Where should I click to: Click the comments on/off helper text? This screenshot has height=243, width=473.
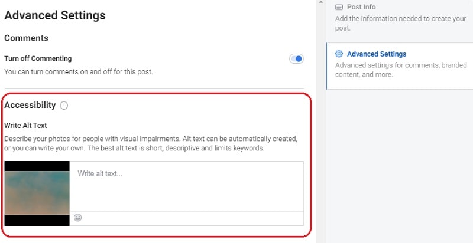click(x=79, y=72)
